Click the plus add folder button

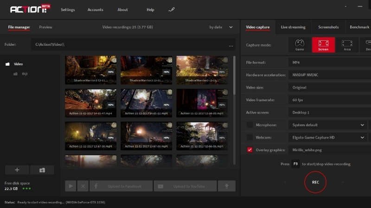tap(17, 170)
